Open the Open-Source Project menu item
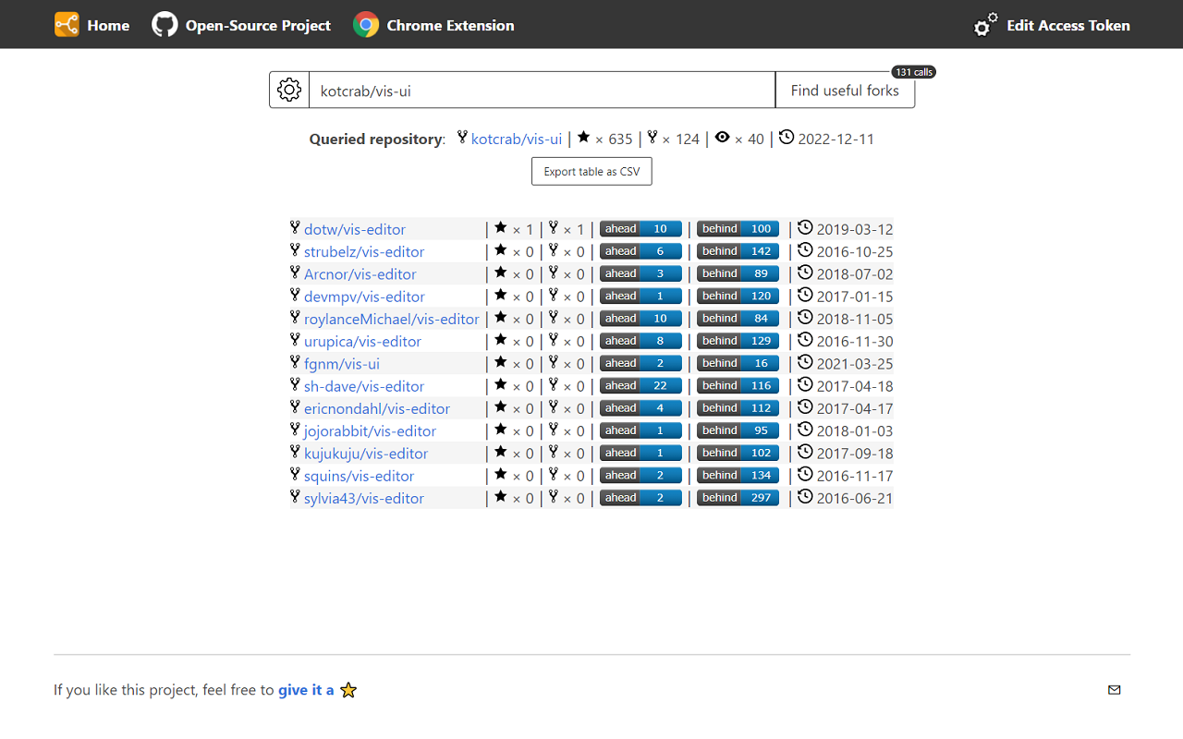The image size is (1183, 739). coord(258,26)
